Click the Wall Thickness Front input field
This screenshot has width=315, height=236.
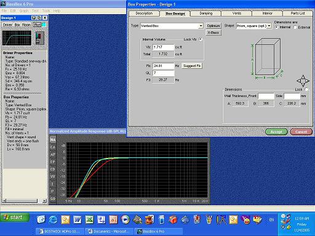[x=266, y=96]
